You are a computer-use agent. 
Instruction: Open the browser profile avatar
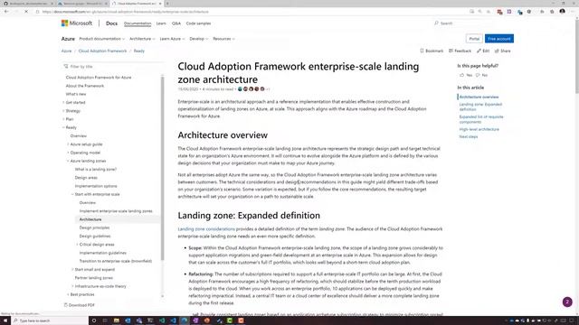pos(562,12)
